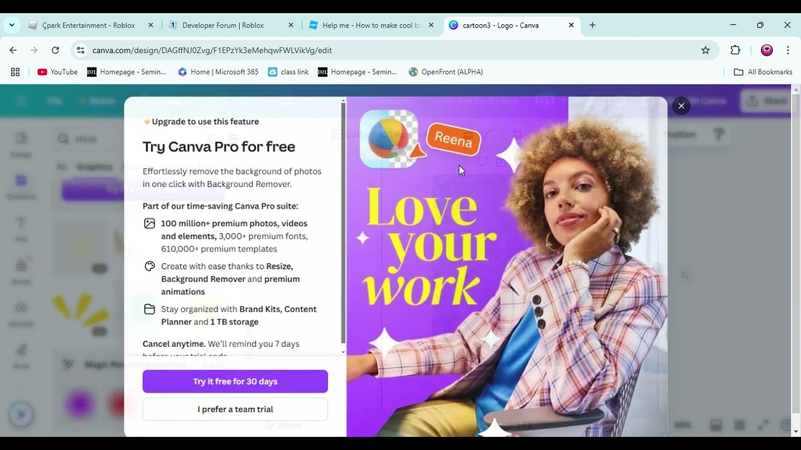Open the All Bookmarks folder
This screenshot has width=801, height=450.
763,72
